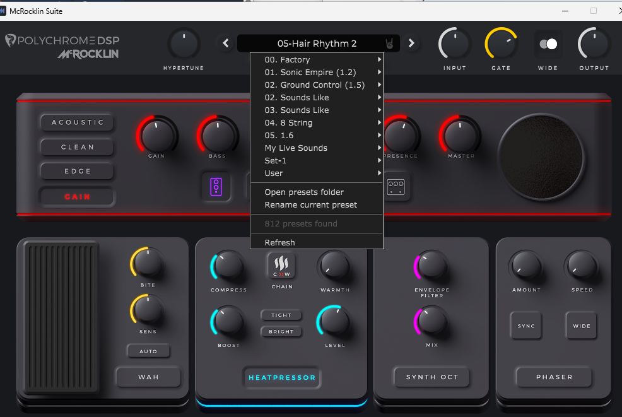Screen dimensions: 622x417
Task: Toggle the phaser SYNC button
Action: (526, 326)
